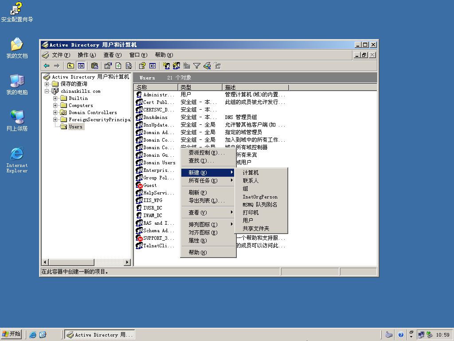Click the properties icon in the toolbar
Viewport: 454px width, 341px height.
[108, 66]
